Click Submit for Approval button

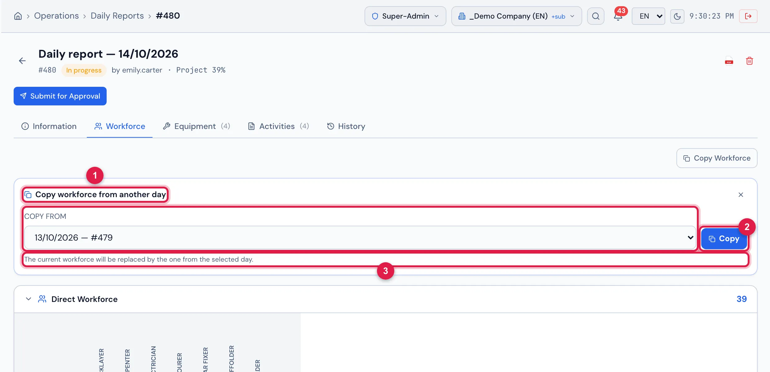coord(60,96)
